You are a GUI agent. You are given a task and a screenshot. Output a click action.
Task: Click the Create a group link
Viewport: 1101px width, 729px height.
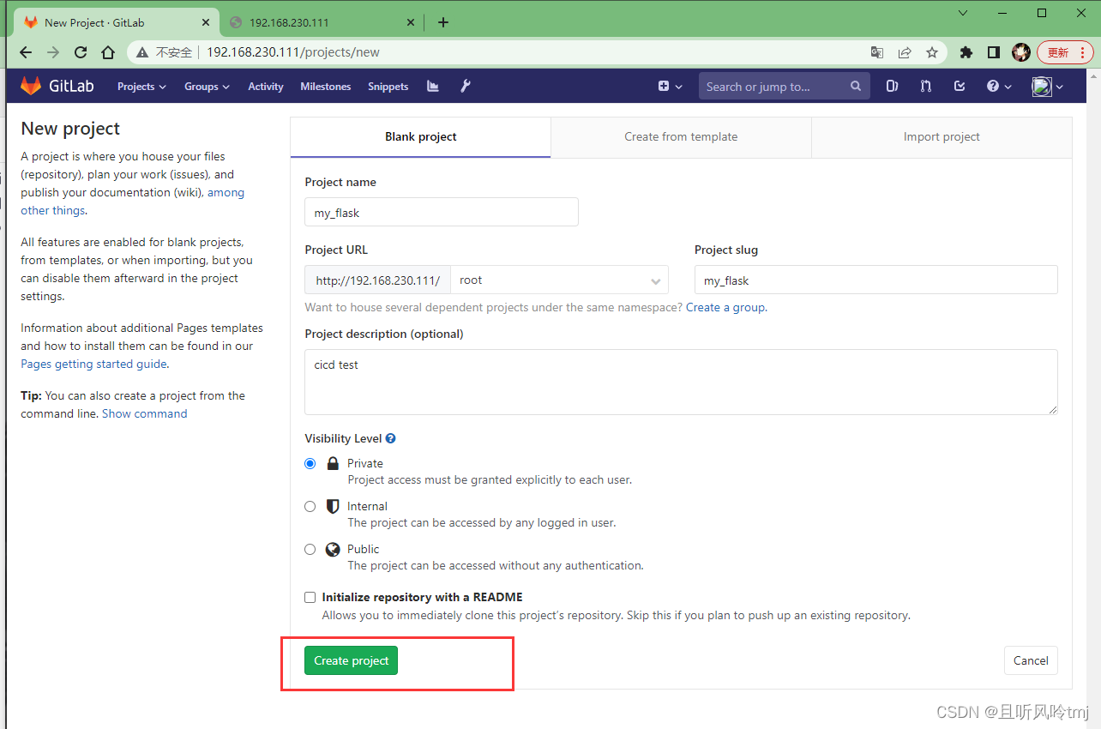[725, 307]
